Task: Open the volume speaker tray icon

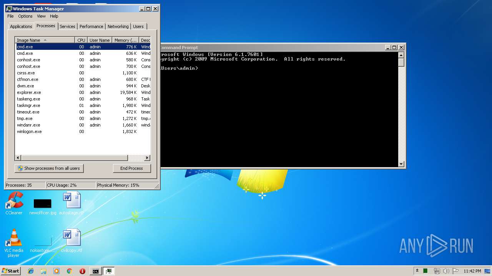Action: pyautogui.click(x=446, y=271)
